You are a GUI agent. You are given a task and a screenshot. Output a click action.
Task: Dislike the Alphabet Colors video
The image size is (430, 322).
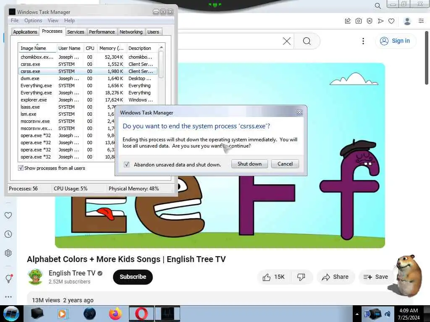click(301, 277)
